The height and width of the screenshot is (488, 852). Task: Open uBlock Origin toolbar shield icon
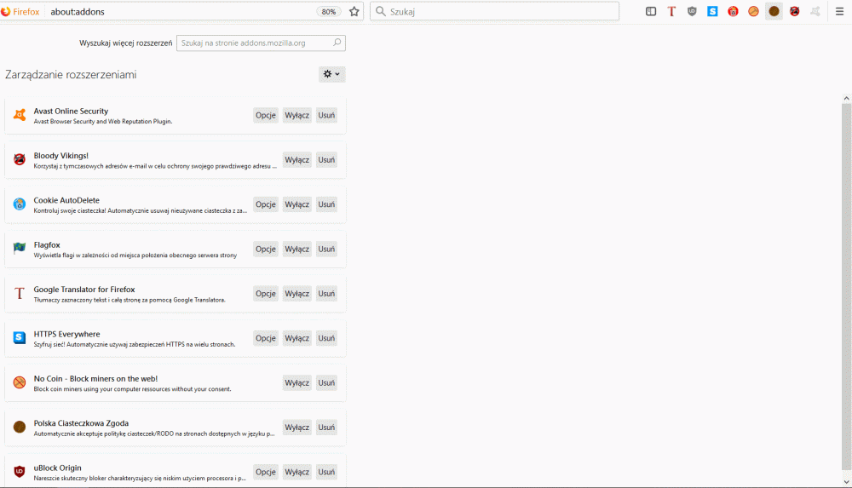692,11
